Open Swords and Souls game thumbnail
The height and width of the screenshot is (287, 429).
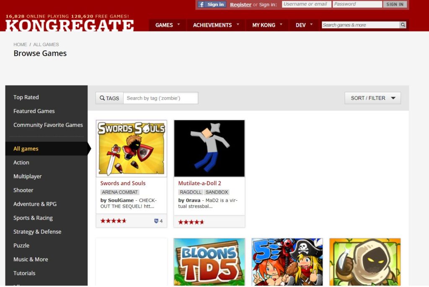click(x=131, y=148)
